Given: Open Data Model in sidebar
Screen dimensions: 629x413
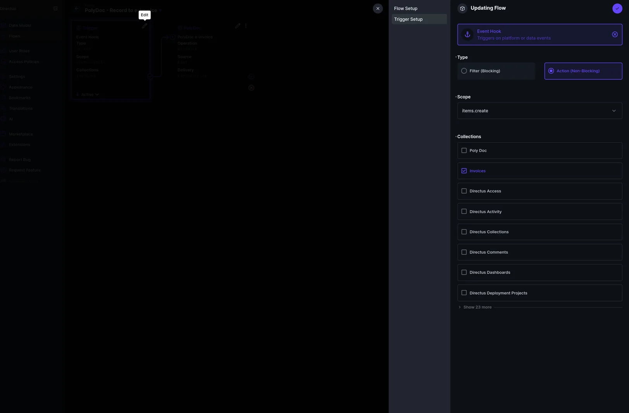Looking at the screenshot, I should (20, 26).
